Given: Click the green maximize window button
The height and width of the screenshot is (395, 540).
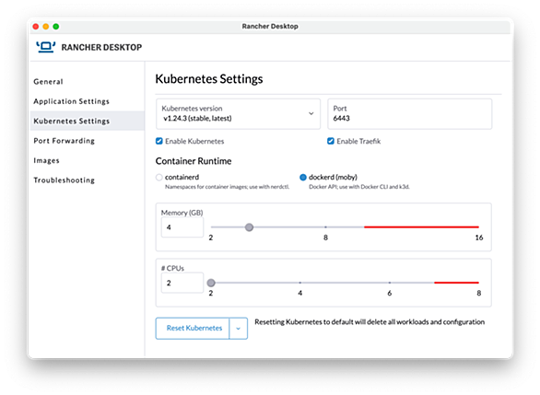Looking at the screenshot, I should (56, 27).
